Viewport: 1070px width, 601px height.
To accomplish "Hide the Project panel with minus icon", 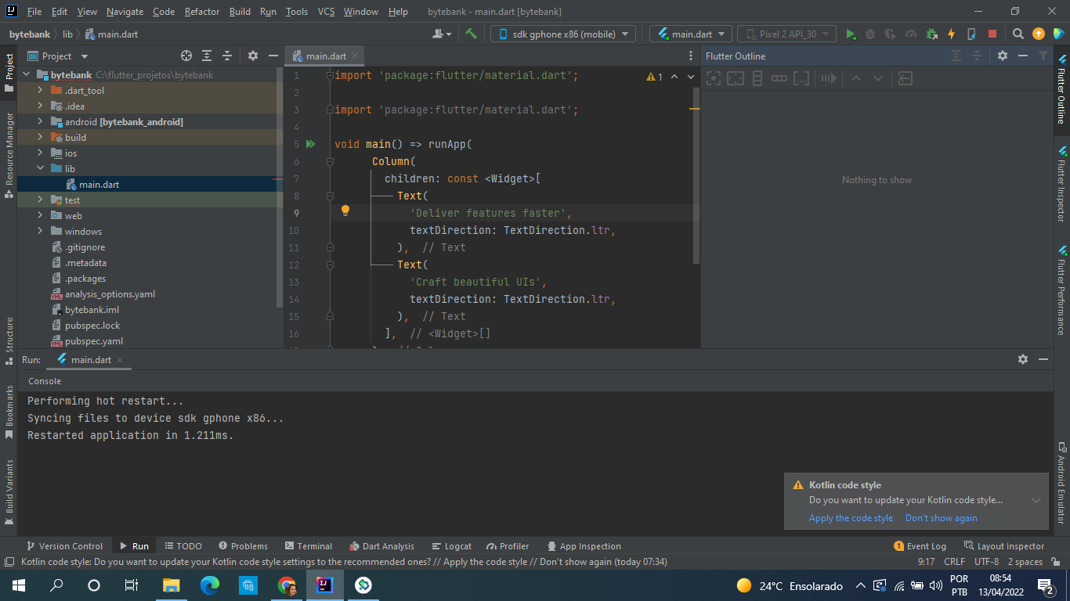I will tap(273, 56).
